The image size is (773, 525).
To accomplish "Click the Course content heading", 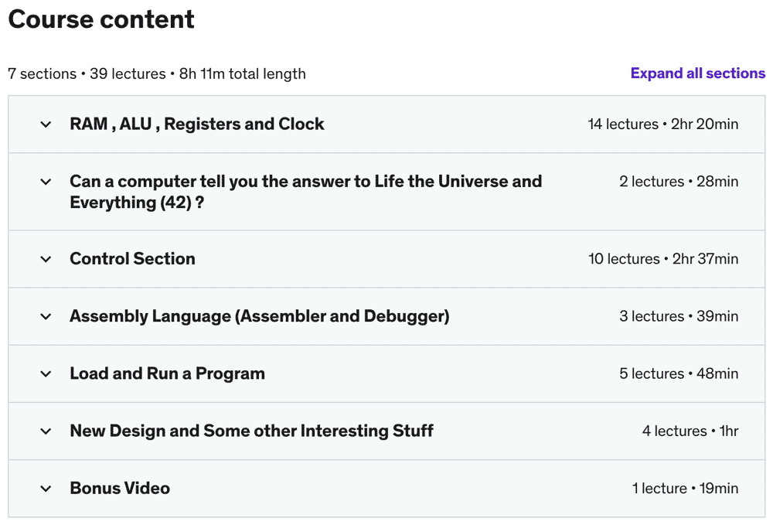I will pos(101,20).
